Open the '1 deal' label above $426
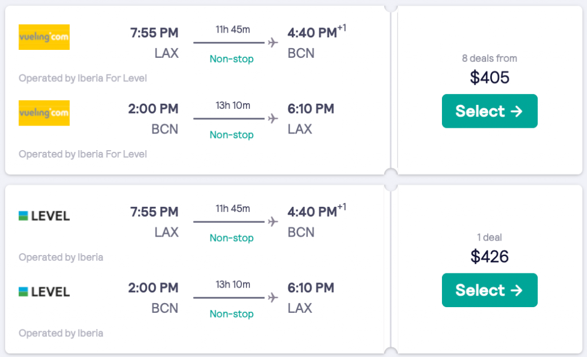Viewport: 587px width, 357px height. (489, 237)
